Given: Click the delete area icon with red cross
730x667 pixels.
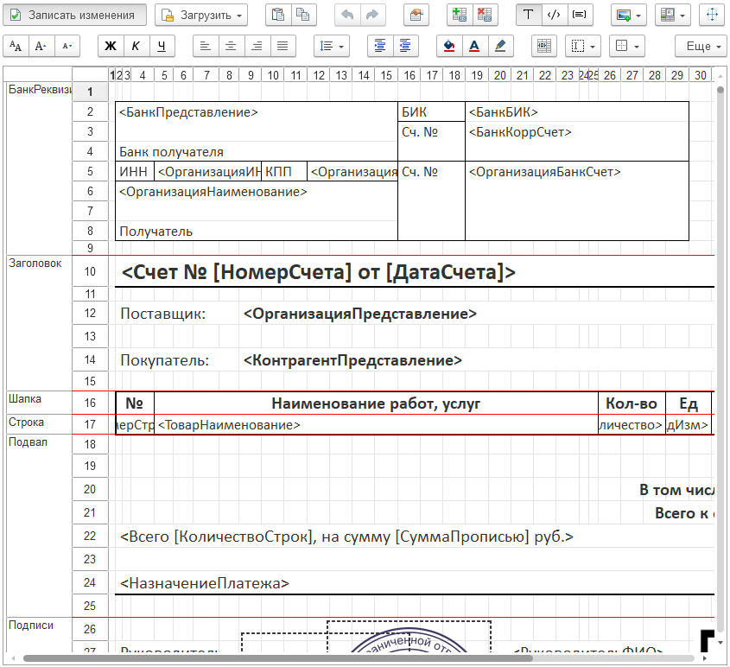Looking at the screenshot, I should (486, 15).
